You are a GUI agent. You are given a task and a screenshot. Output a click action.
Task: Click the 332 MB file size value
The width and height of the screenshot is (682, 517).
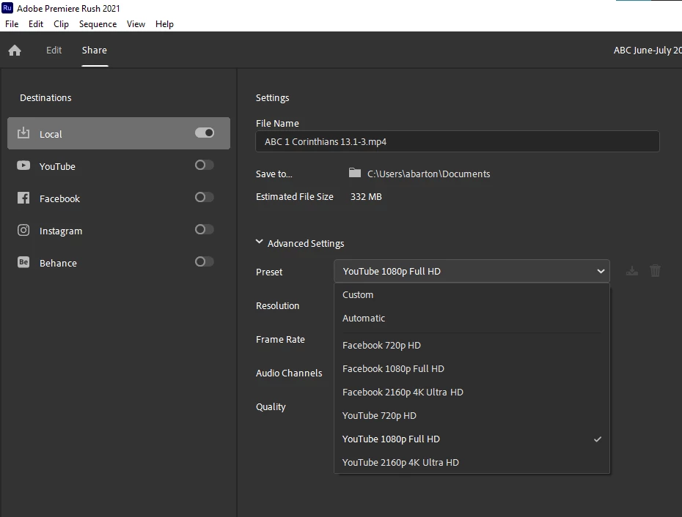click(366, 196)
